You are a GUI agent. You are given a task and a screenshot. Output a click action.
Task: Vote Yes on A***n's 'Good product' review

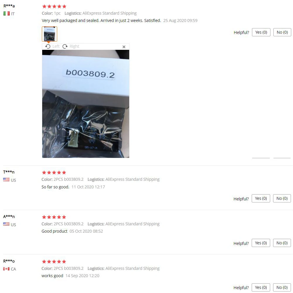pyautogui.click(x=261, y=243)
